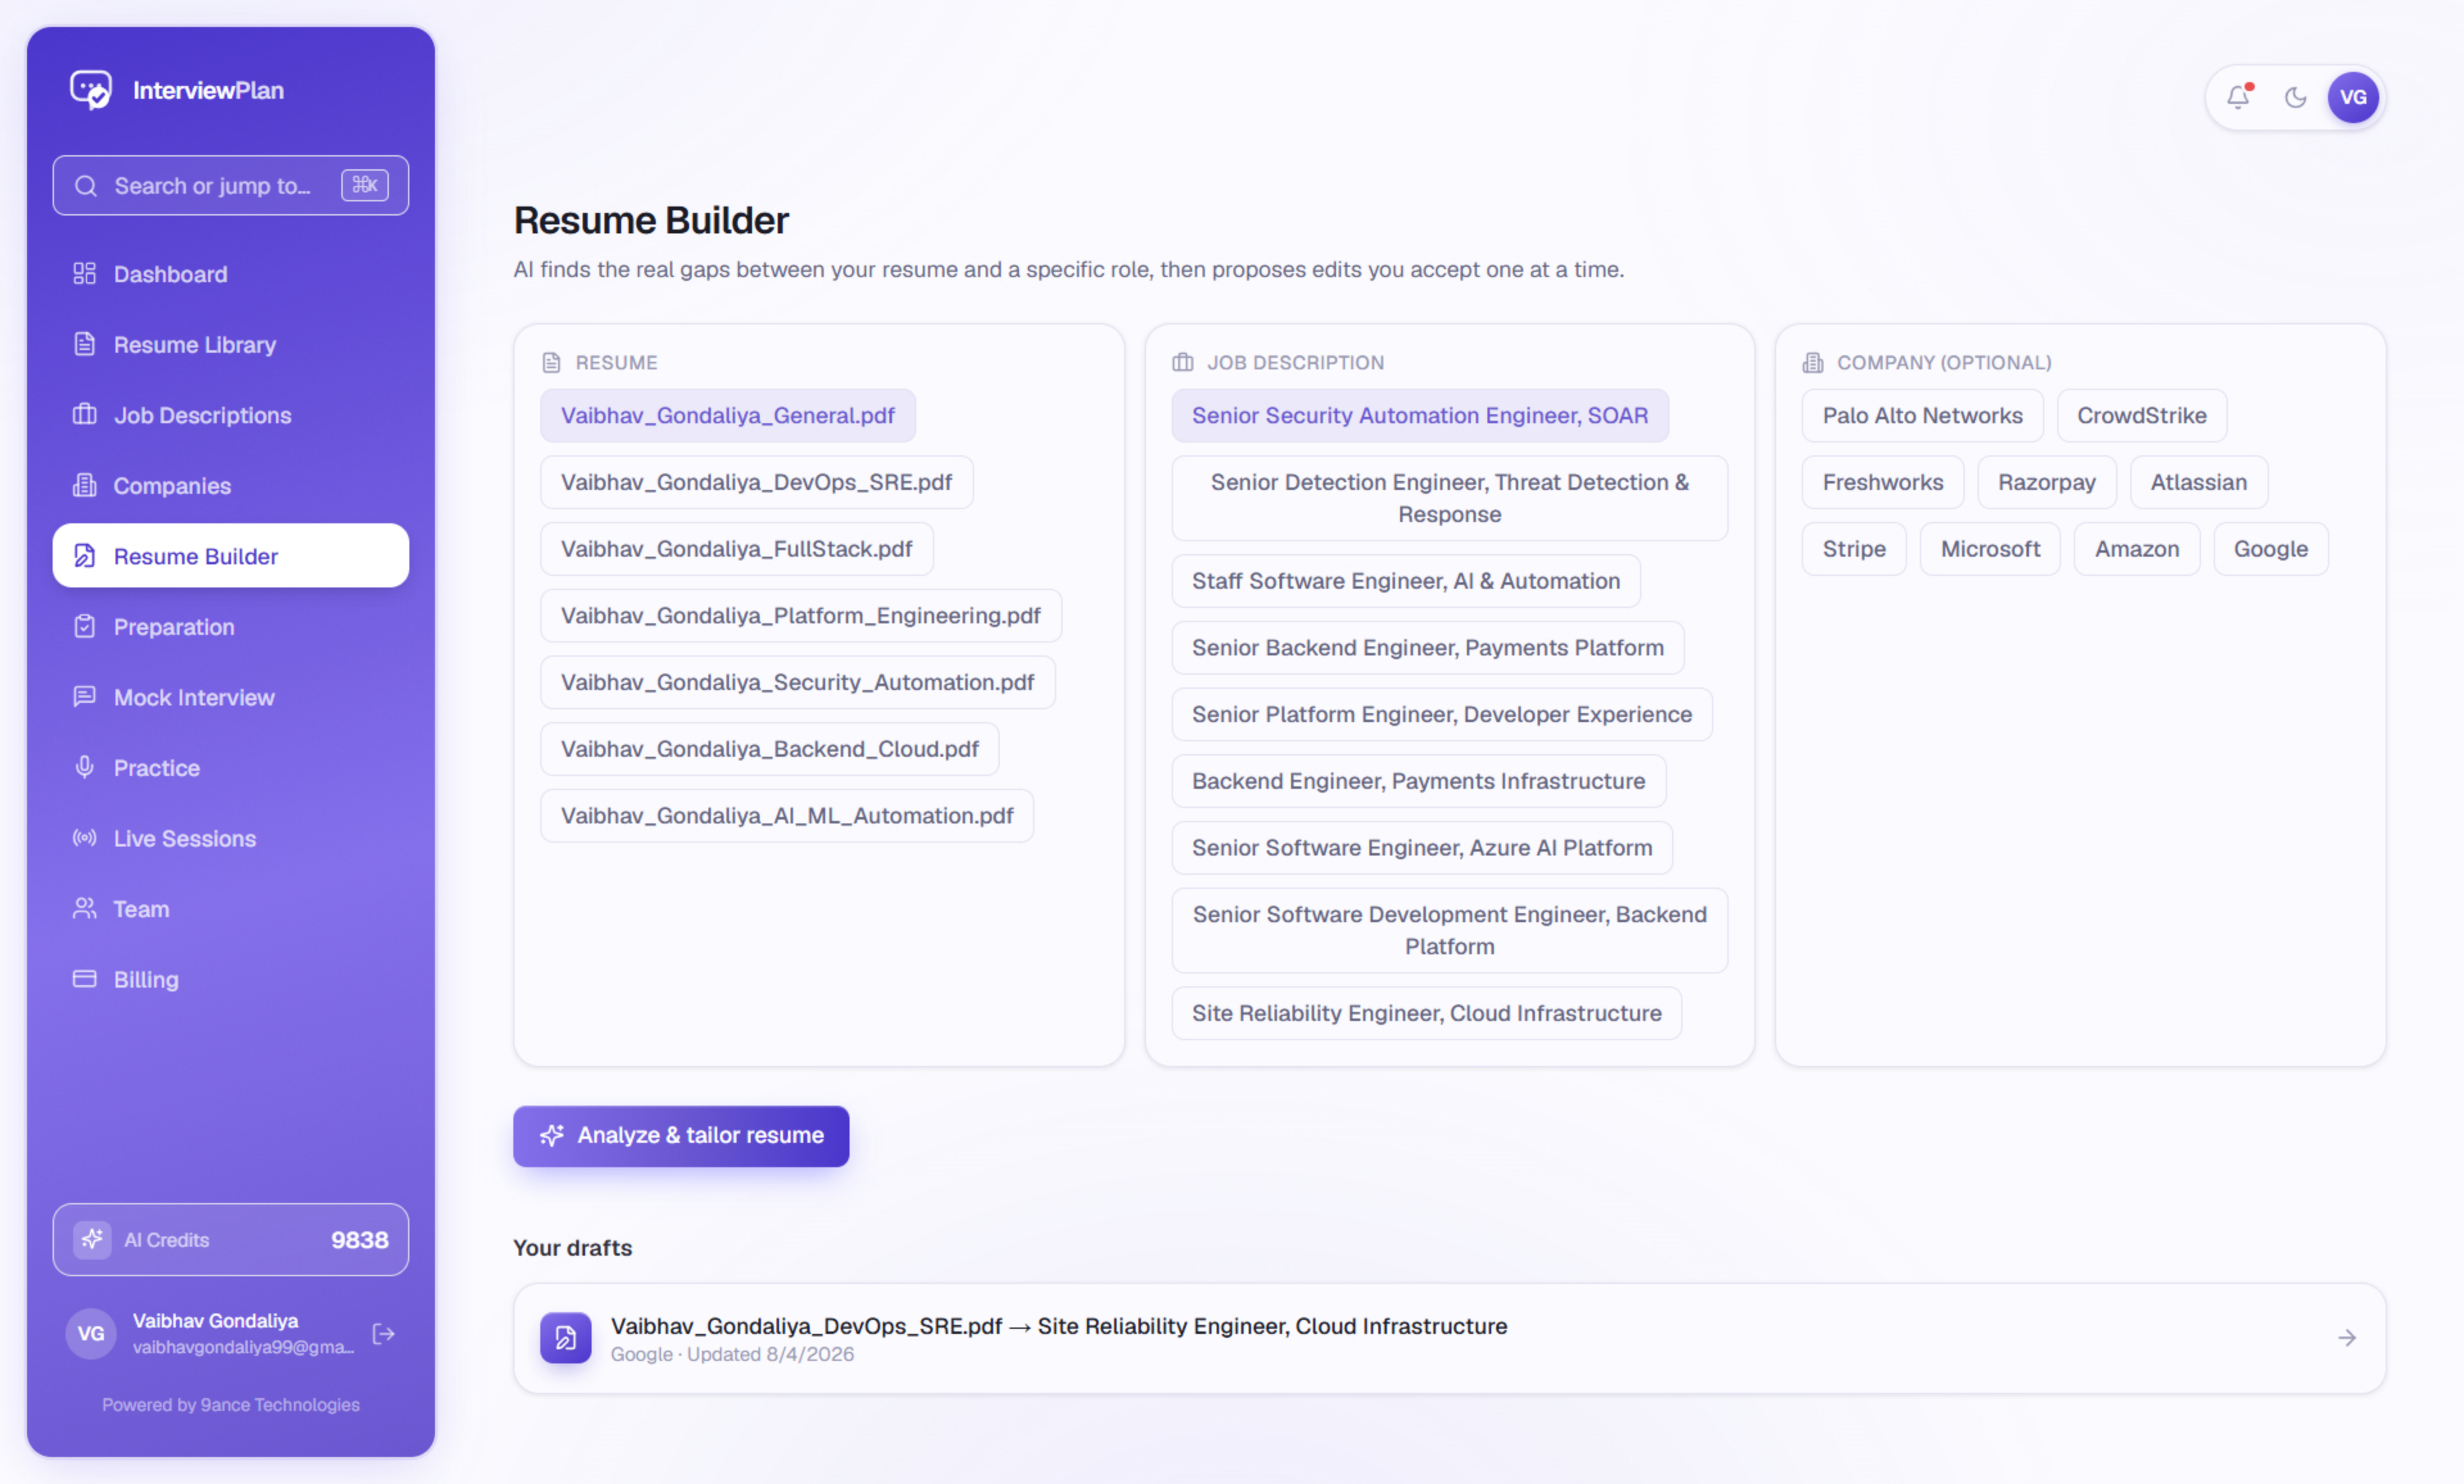Select Vaibhav_Gondaliya_DevOps_SRE.pdf resume
This screenshot has height=1484, width=2464.
756,483
